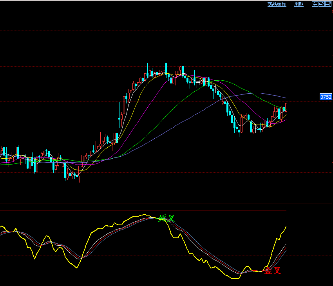
Task: Toggle the panel layout icon
Action: pos(328,4)
